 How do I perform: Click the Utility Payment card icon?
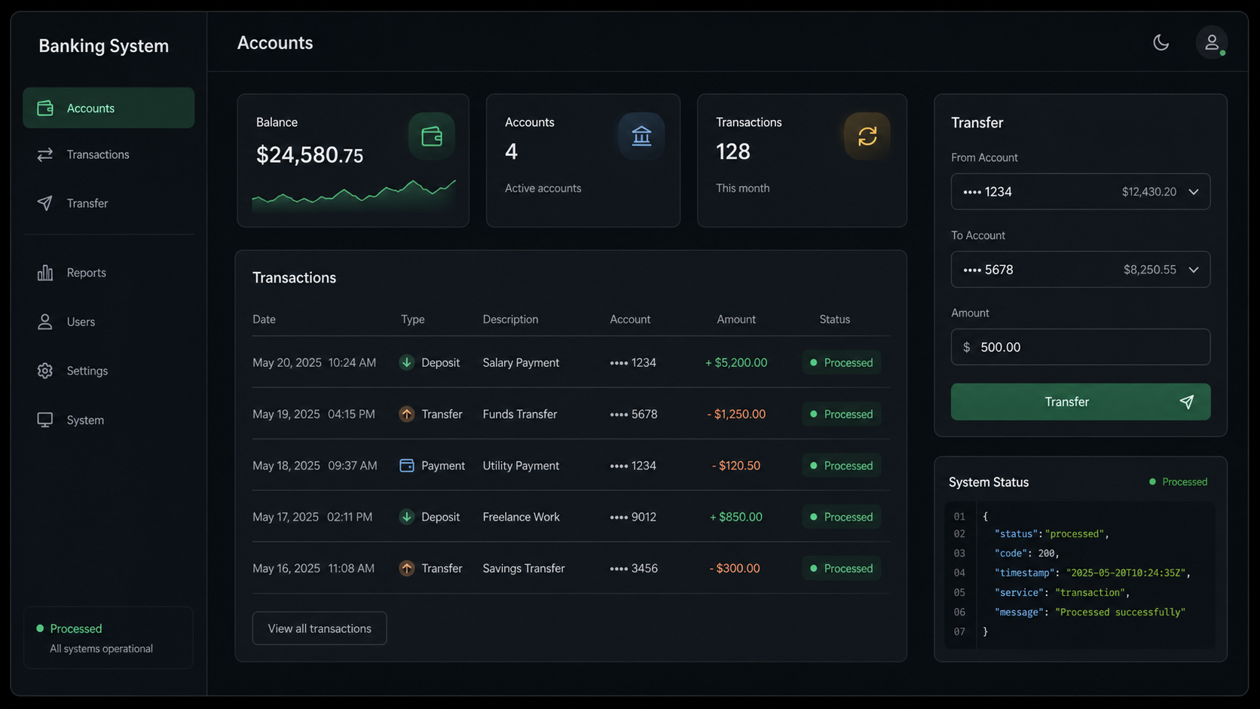[407, 466]
